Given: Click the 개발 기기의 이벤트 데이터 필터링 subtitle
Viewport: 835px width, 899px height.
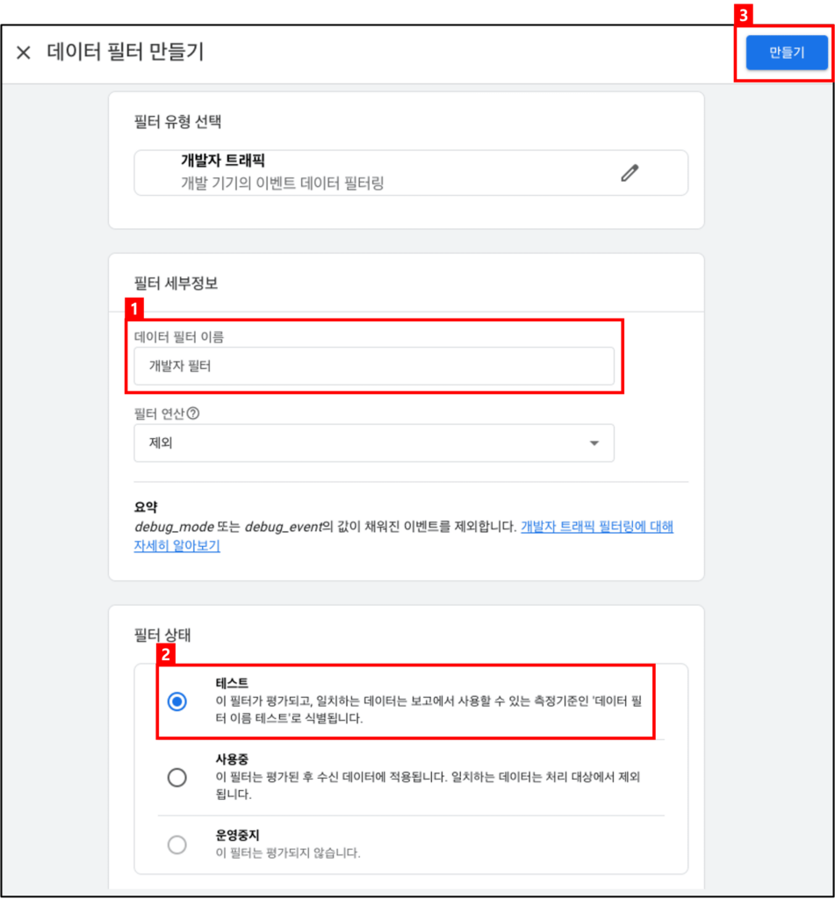Looking at the screenshot, I should [x=282, y=183].
